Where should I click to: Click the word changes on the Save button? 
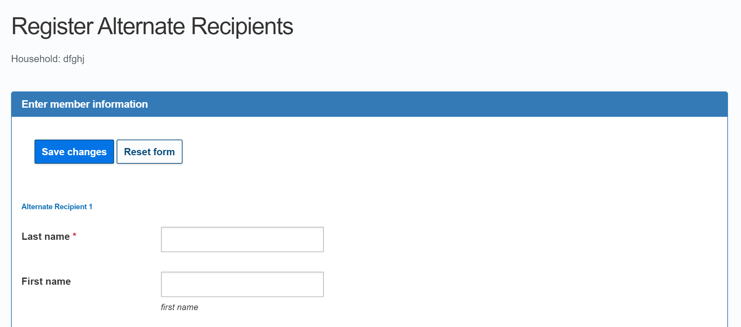coord(87,152)
